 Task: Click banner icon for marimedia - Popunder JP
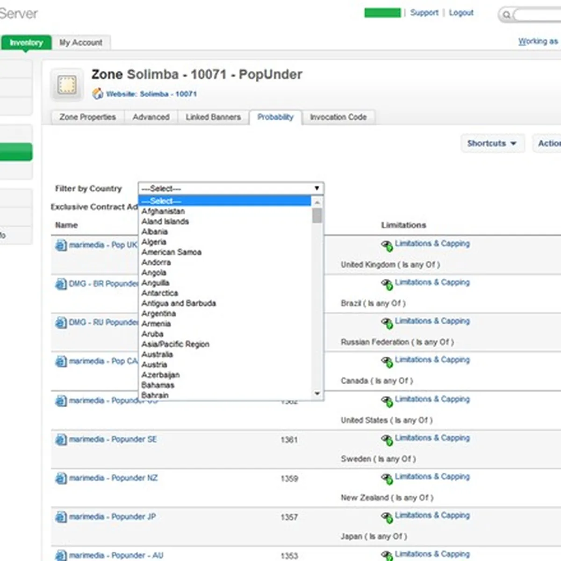click(61, 517)
